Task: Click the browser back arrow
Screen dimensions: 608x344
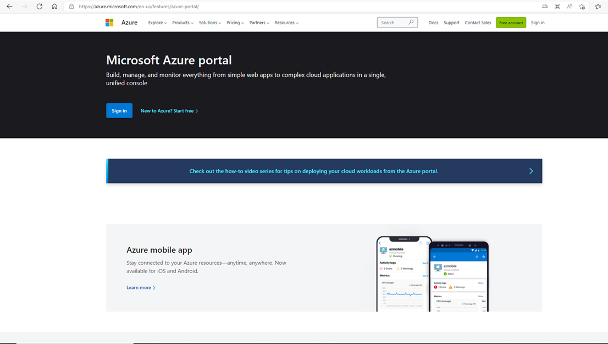Action: point(9,6)
